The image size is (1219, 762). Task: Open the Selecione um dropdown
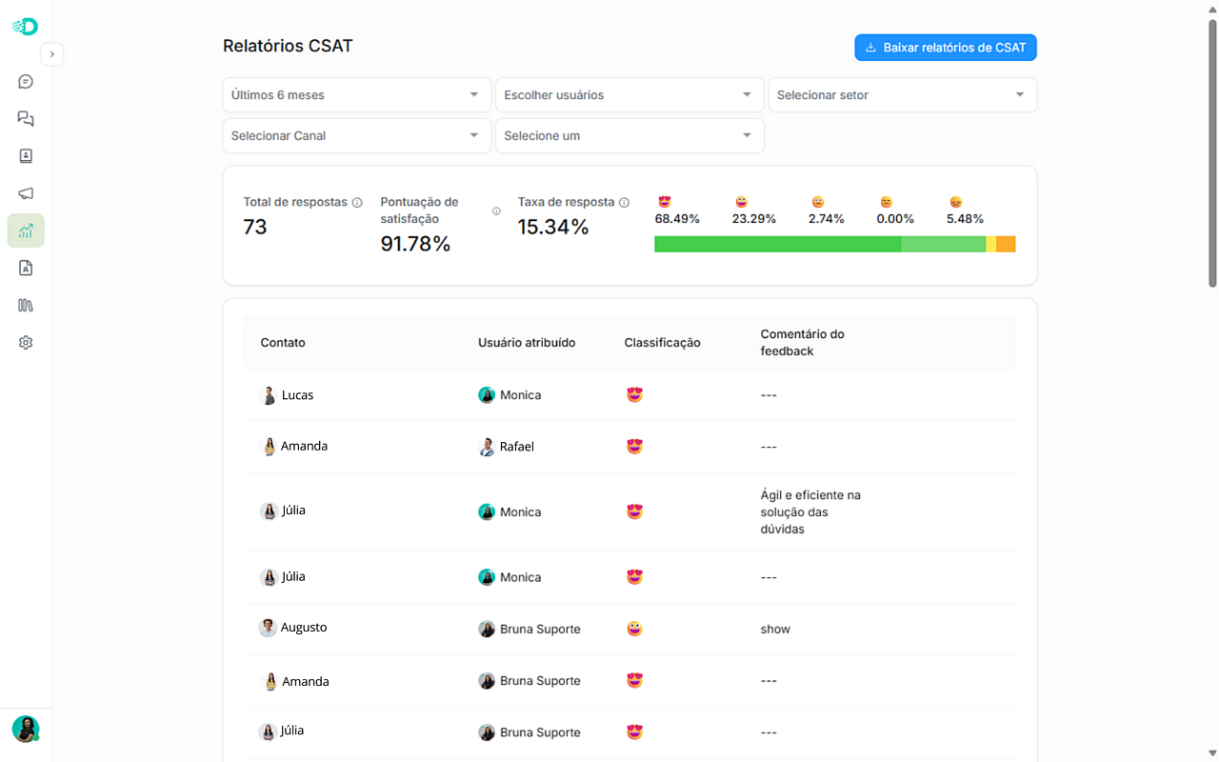[x=629, y=136]
